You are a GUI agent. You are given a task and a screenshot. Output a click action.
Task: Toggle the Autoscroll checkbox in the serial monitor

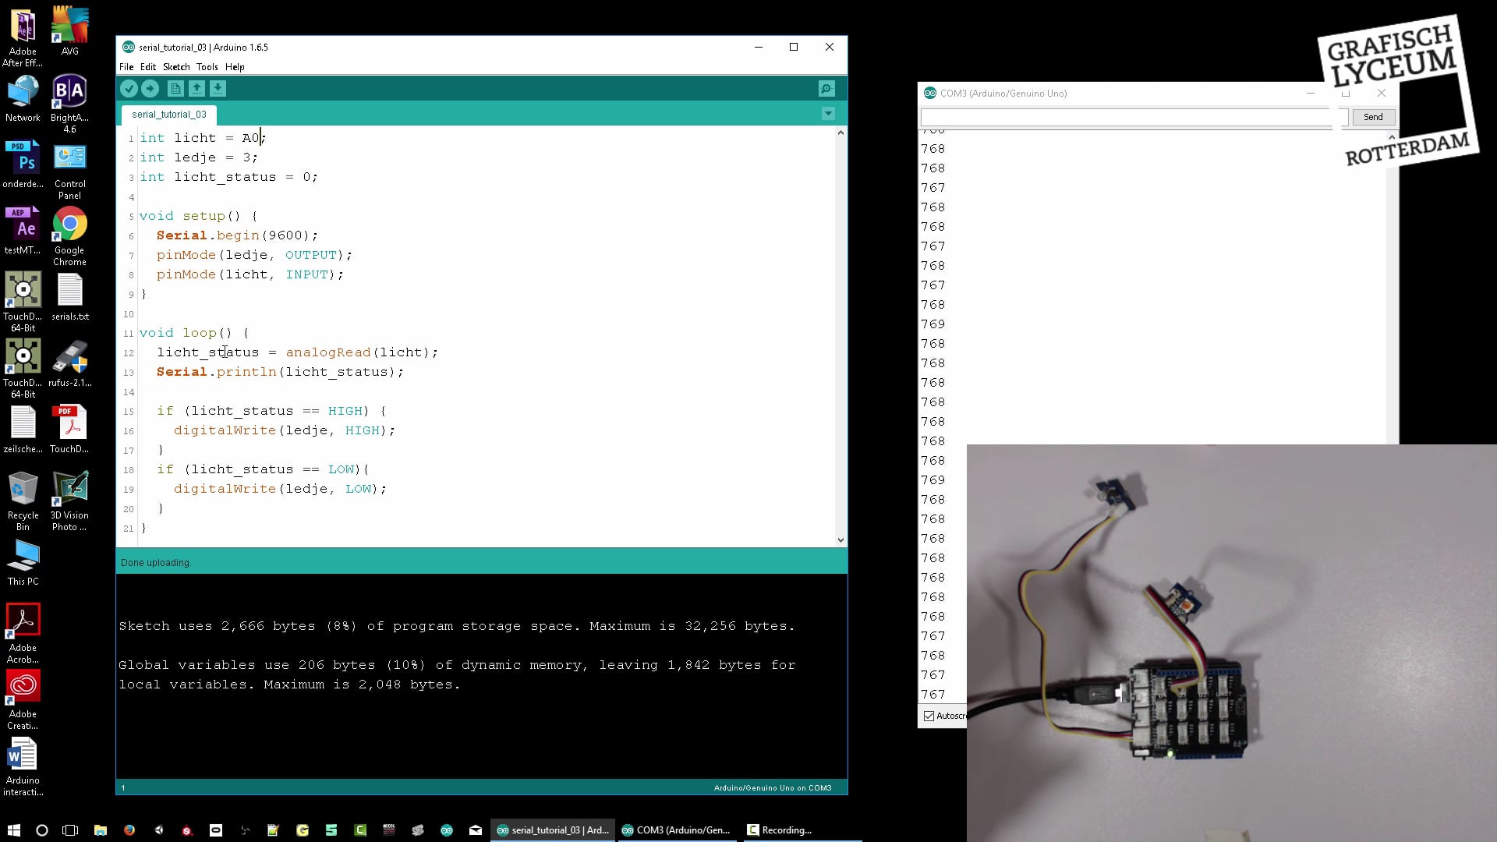(929, 716)
